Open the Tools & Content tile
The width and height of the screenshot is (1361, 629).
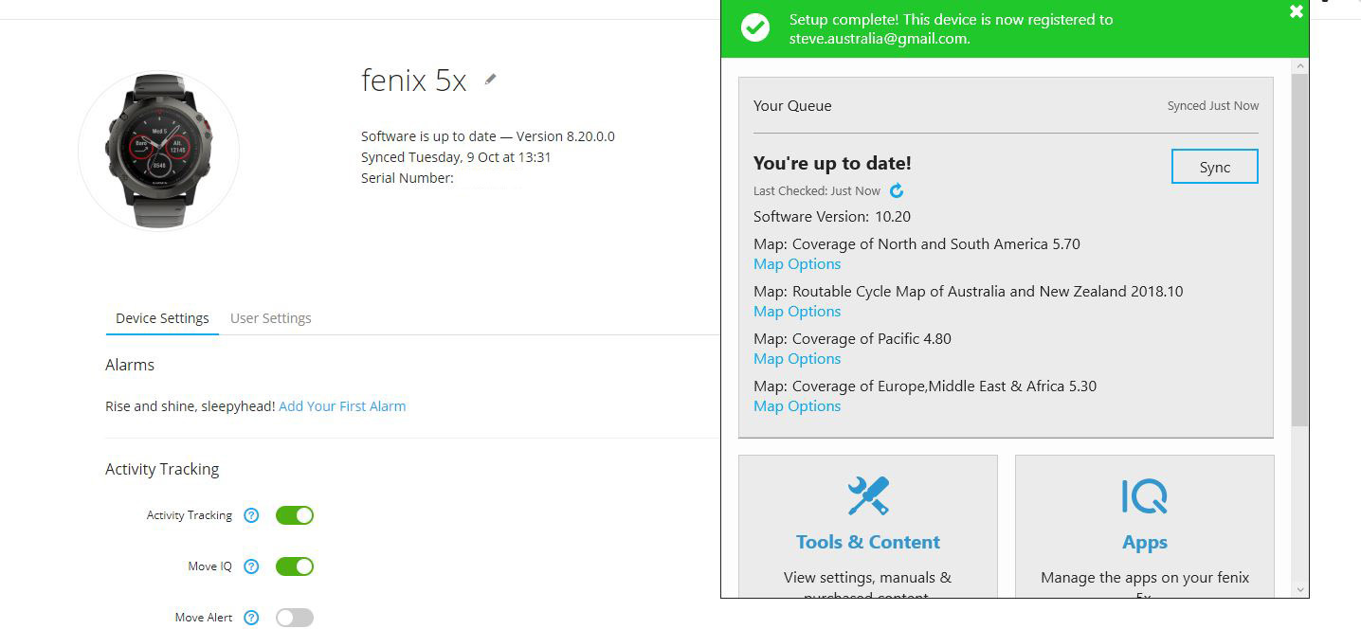868,527
